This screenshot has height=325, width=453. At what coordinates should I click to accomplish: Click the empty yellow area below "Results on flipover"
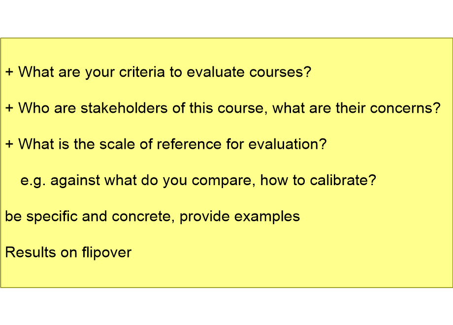[x=226, y=273]
